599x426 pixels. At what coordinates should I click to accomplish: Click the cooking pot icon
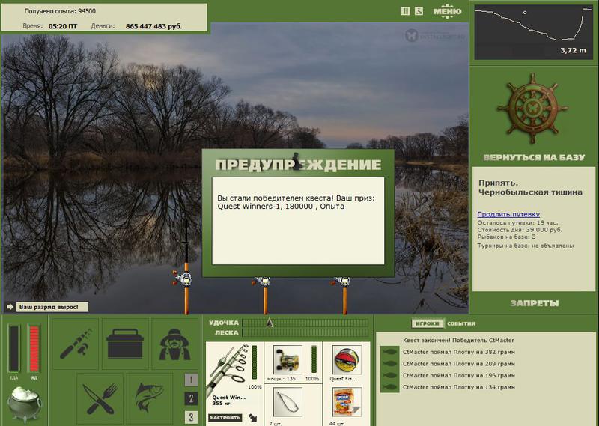pos(24,404)
